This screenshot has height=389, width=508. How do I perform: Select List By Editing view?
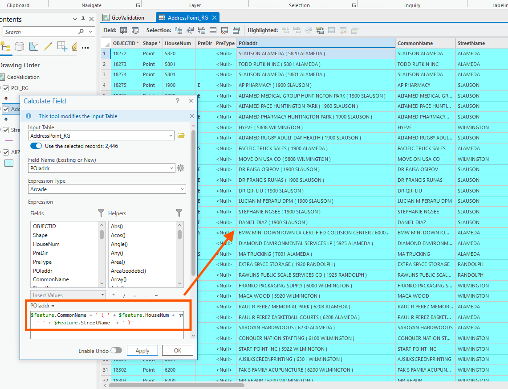(x=48, y=47)
